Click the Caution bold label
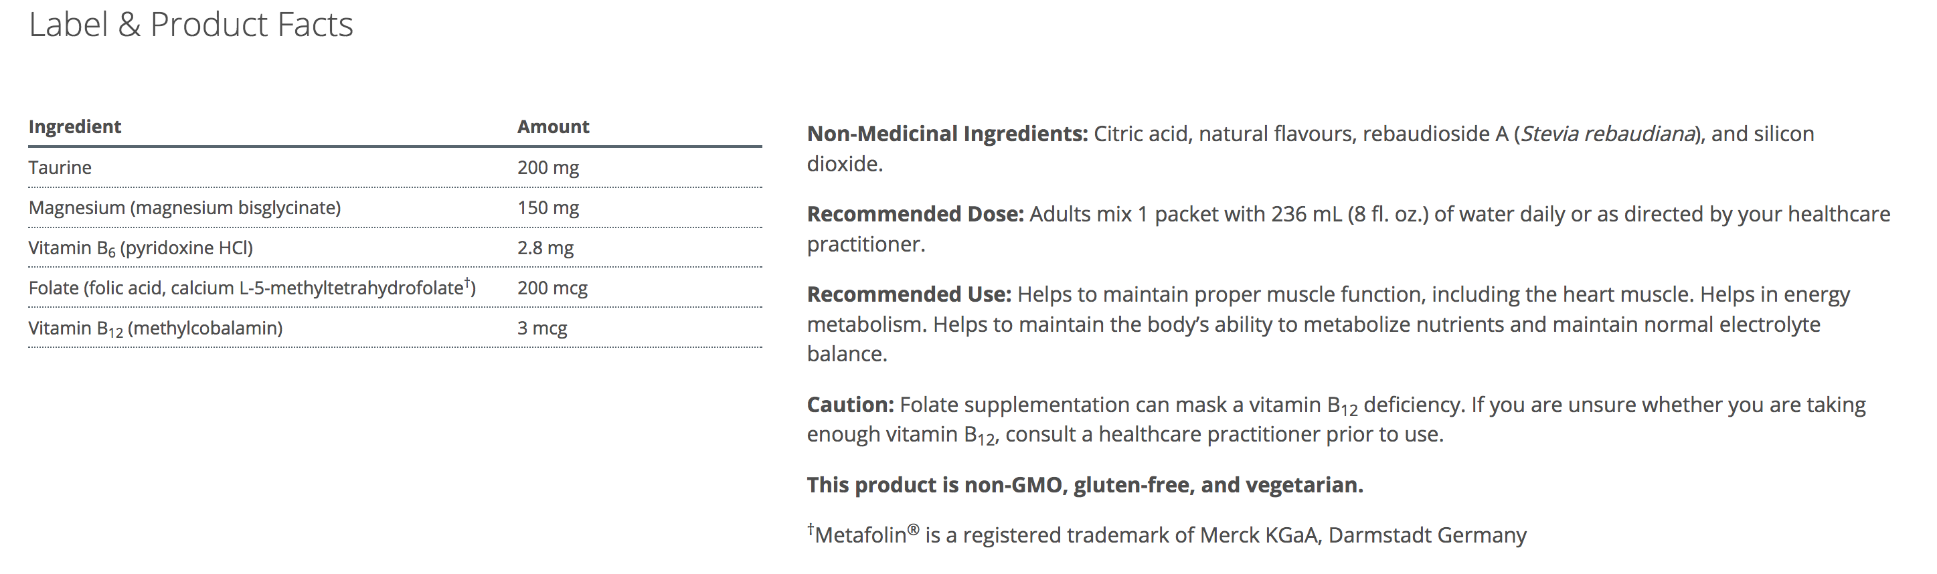Image resolution: width=1937 pixels, height=574 pixels. pyautogui.click(x=849, y=405)
